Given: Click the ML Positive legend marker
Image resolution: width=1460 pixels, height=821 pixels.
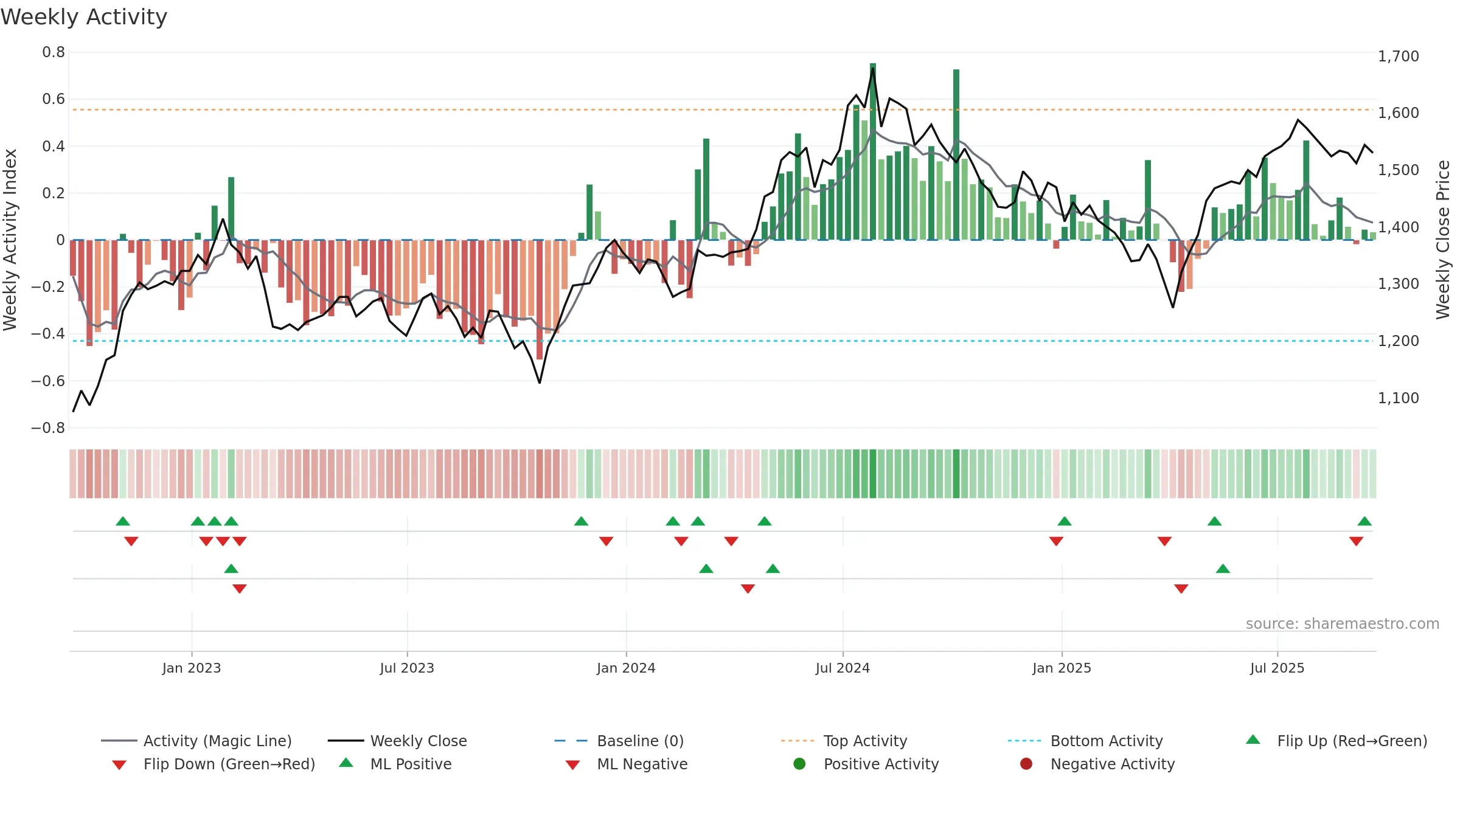Looking at the screenshot, I should (x=346, y=763).
